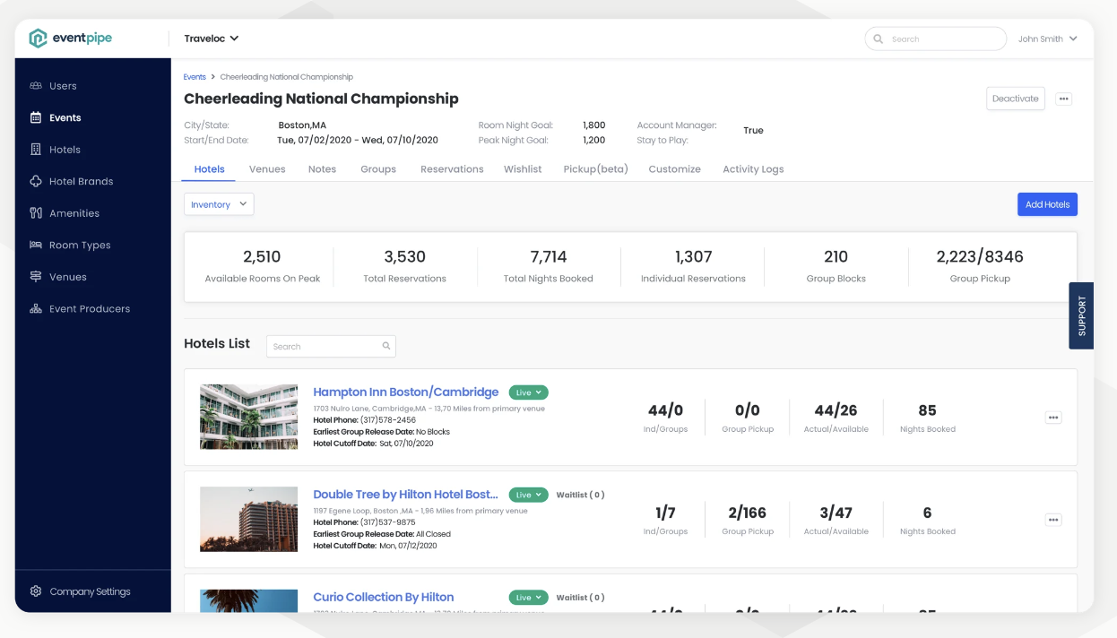Open the Reservations tab
The width and height of the screenshot is (1117, 638).
[452, 169]
